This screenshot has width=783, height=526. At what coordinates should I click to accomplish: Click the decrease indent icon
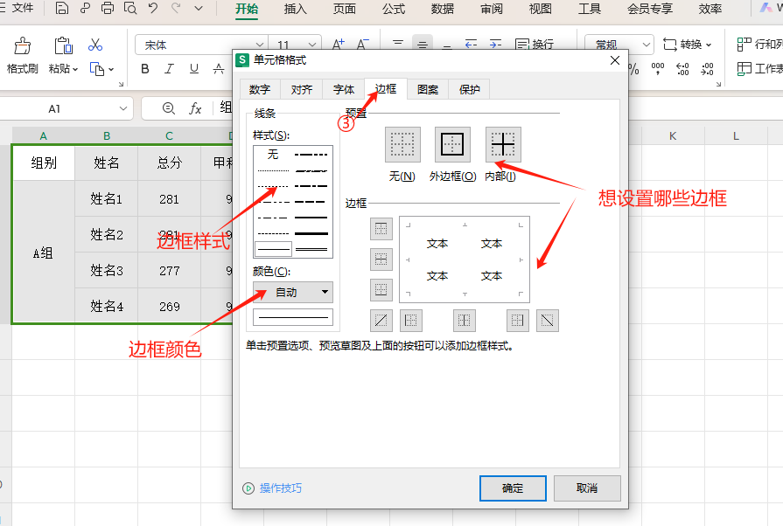[471, 45]
